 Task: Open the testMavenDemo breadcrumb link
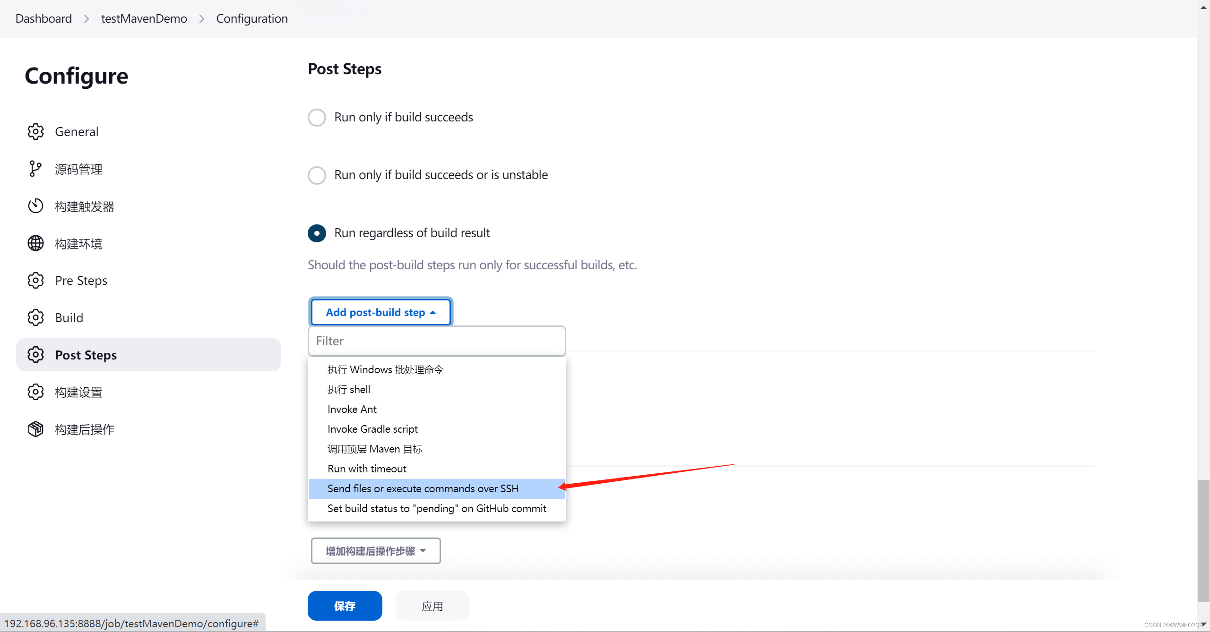click(x=144, y=19)
